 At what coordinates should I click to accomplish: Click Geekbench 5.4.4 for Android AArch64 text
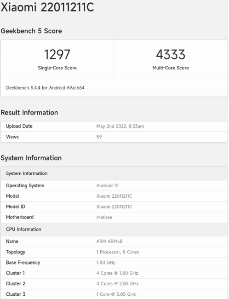45,88
